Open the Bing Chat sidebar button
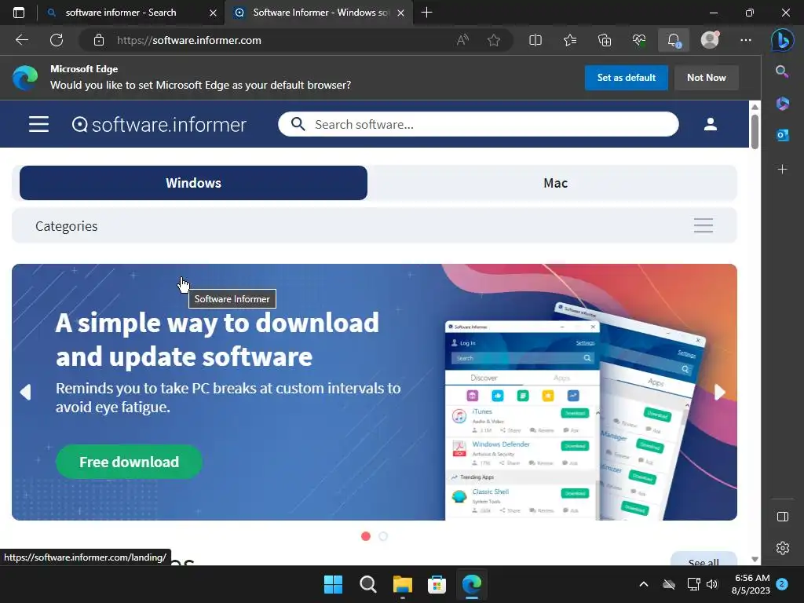 pos(783,40)
